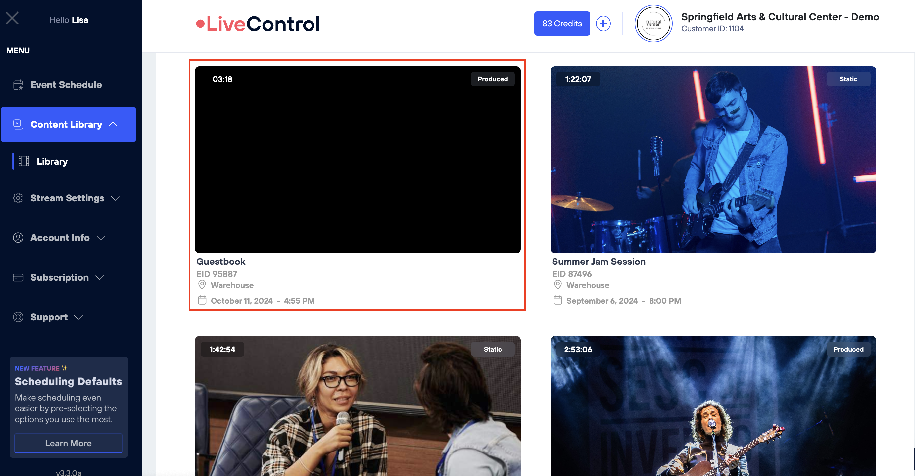Click the Support lifebuoy icon

(x=18, y=317)
